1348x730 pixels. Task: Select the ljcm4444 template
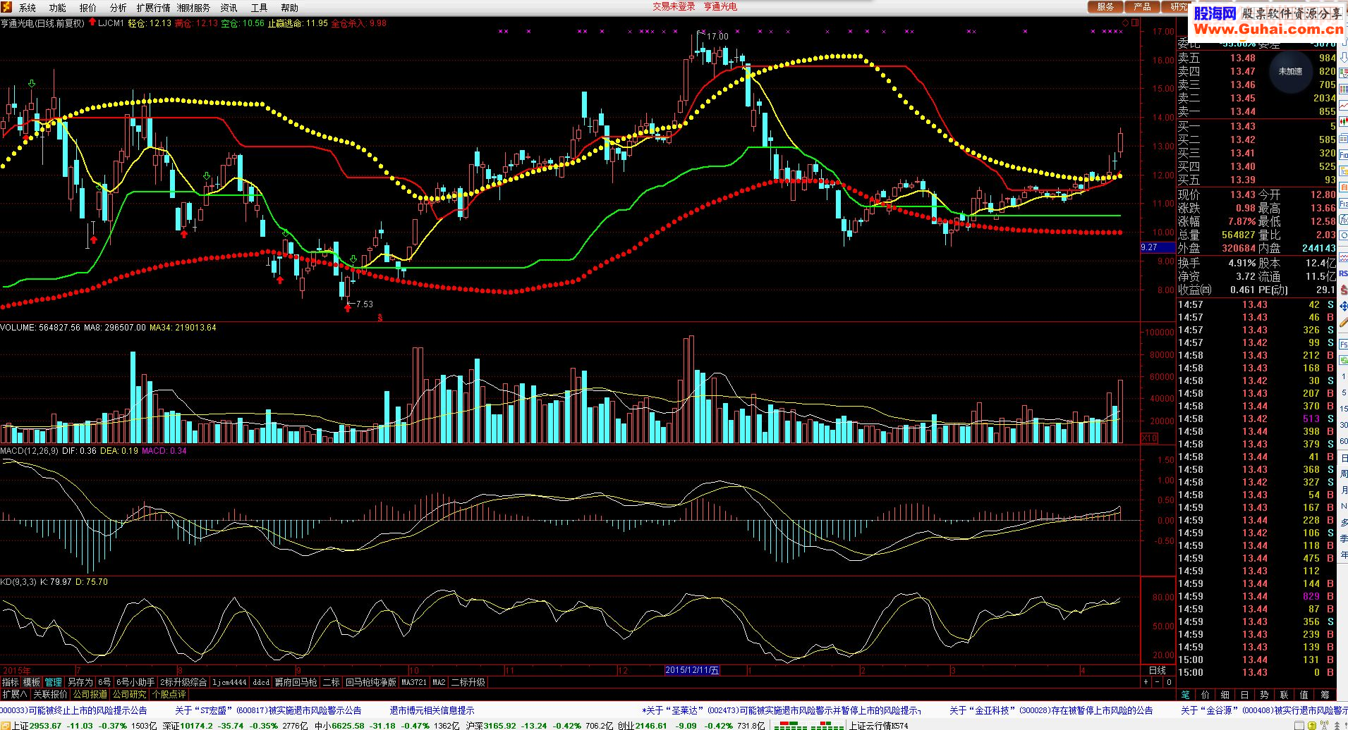pyautogui.click(x=230, y=682)
